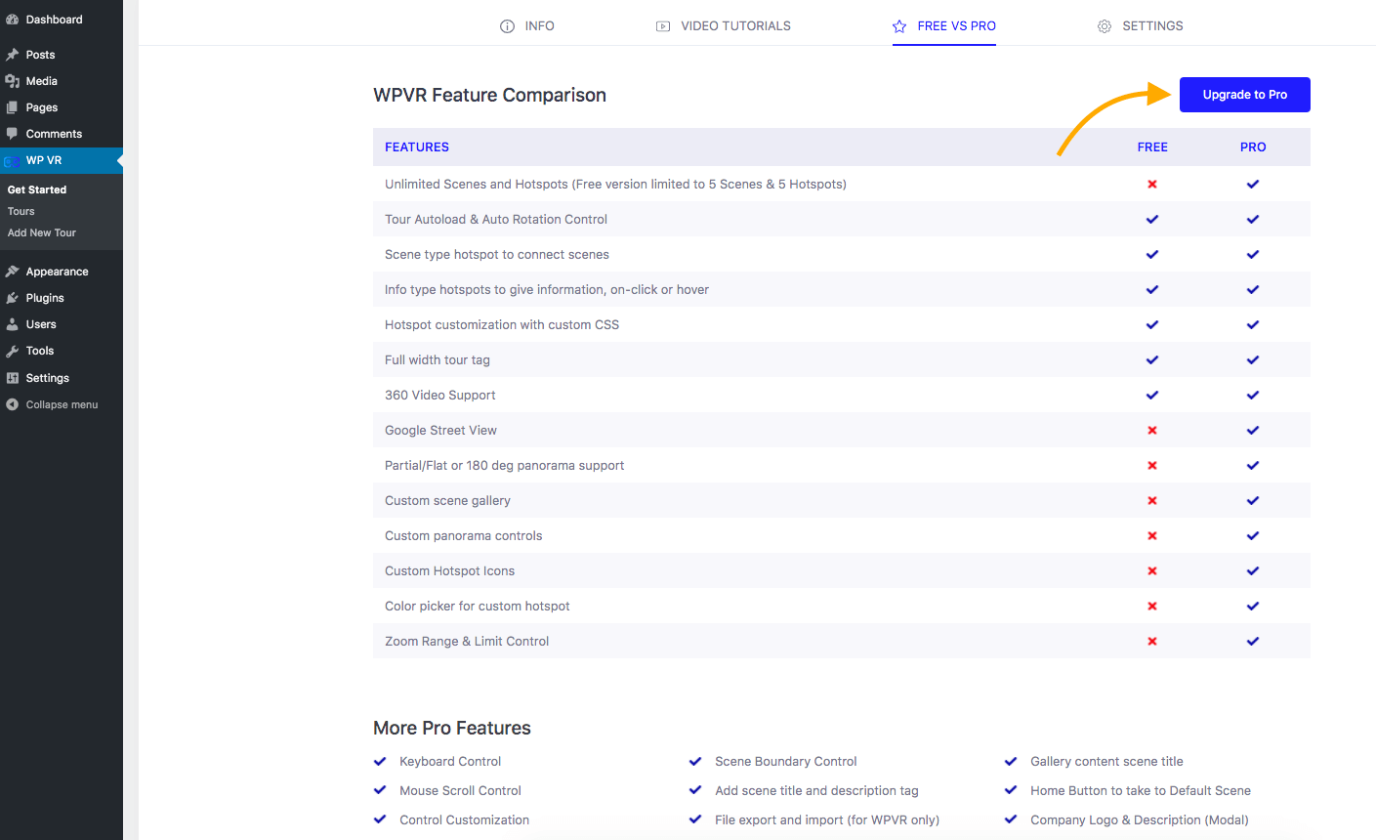
Task: Click the Media icon in sidebar
Action: click(13, 81)
